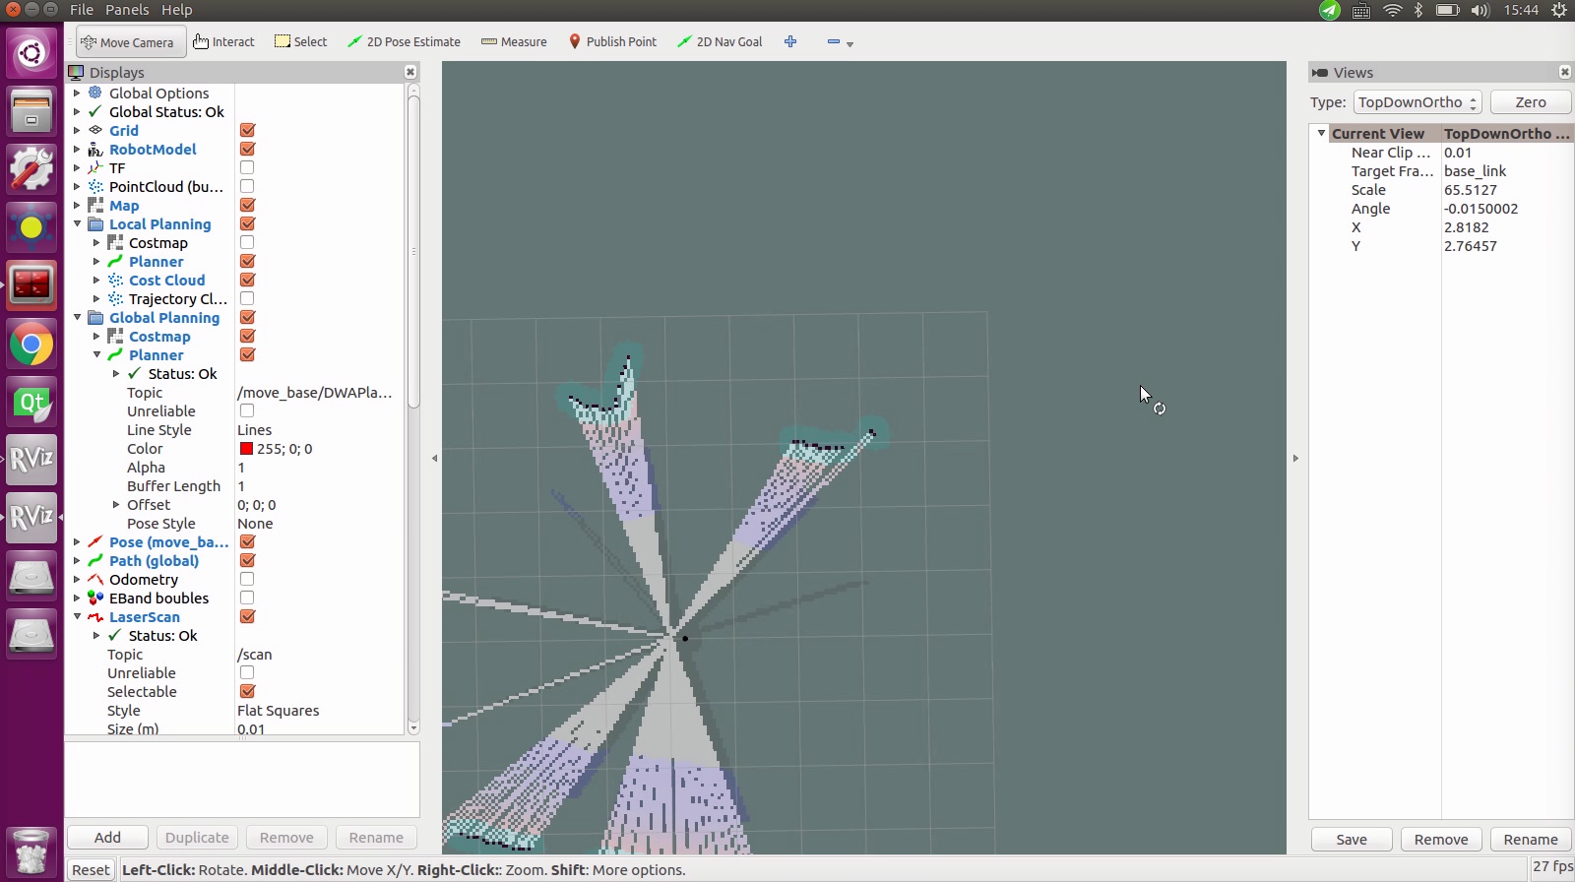The height and width of the screenshot is (882, 1575).
Task: Pick the Measure tool
Action: point(514,42)
